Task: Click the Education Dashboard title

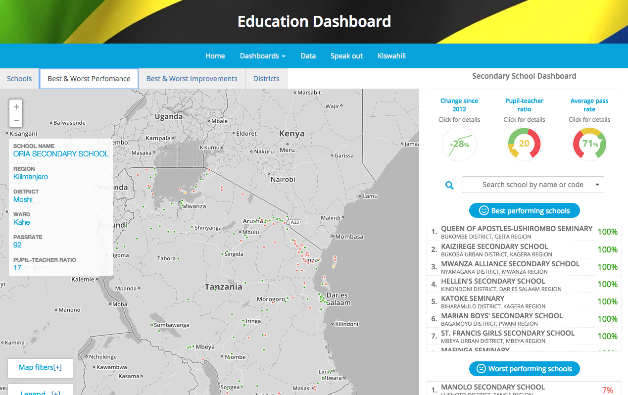Action: (x=314, y=21)
